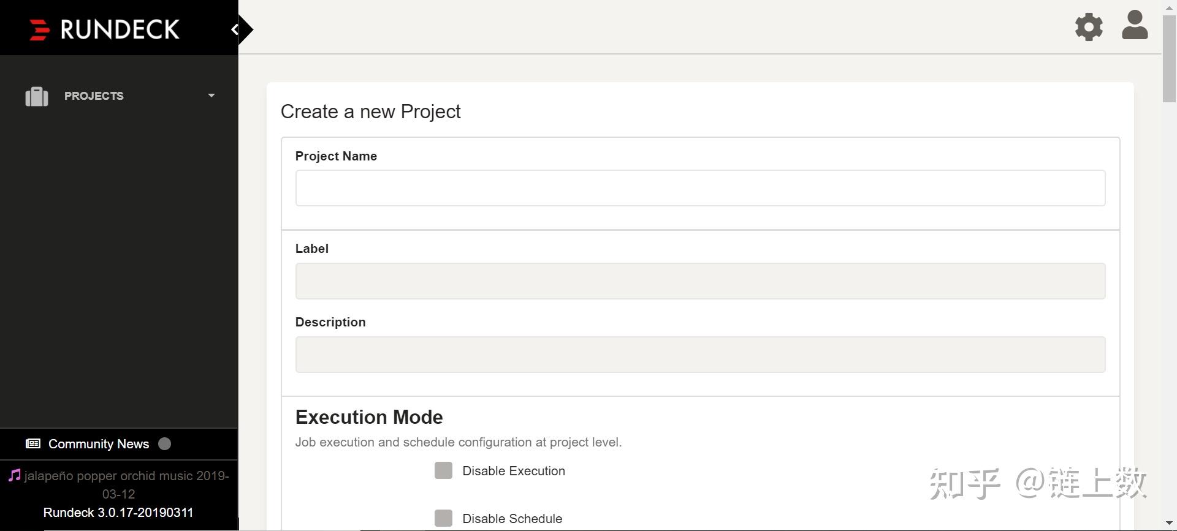Open the settings gear menu

pyautogui.click(x=1089, y=28)
